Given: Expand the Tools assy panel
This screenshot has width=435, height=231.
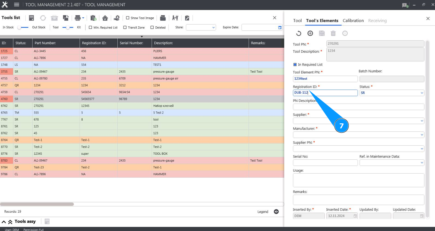Looking at the screenshot, I should [4, 222].
